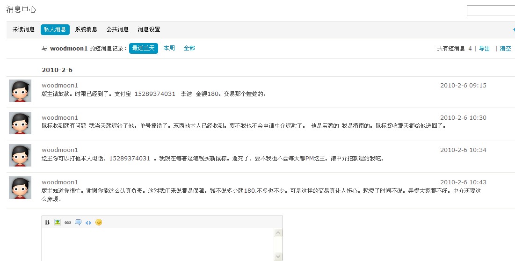This screenshot has width=515, height=261.
Task: Show 全部 message history
Action: pos(189,48)
